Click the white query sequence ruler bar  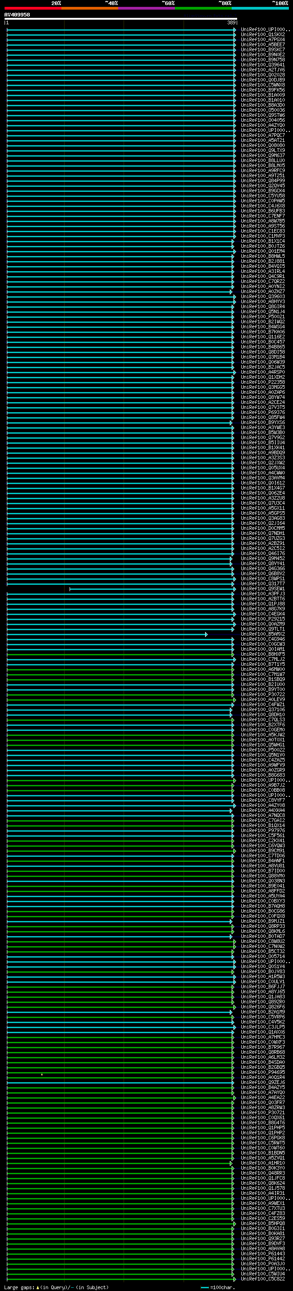(121, 18)
